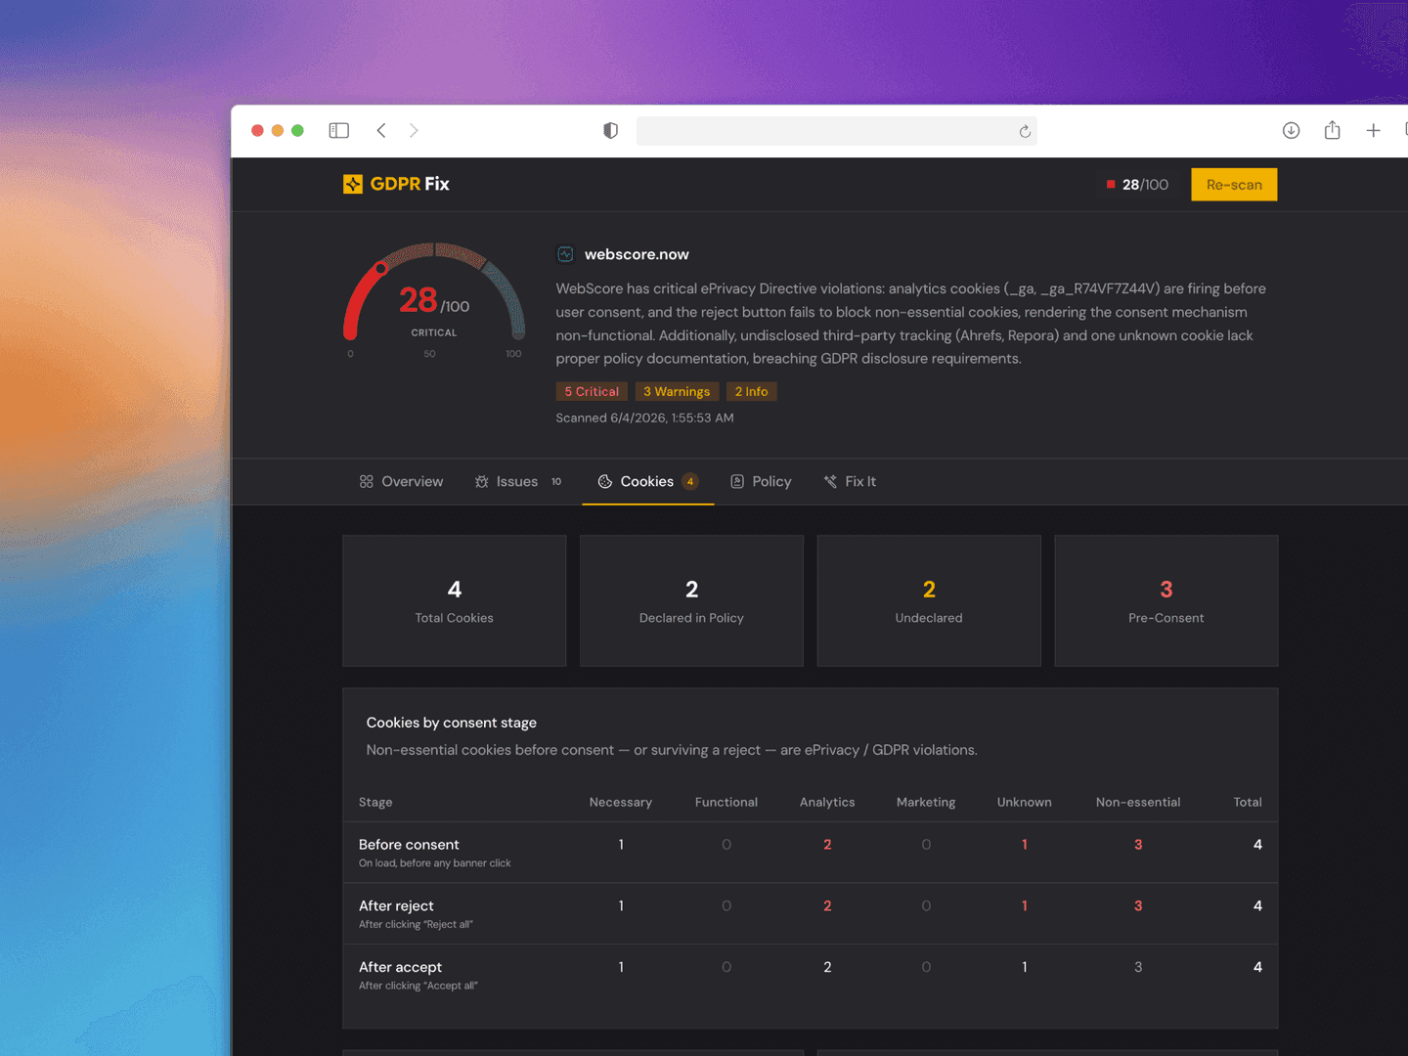Screen dimensions: 1408x1056
Task: Click the 'Unknown' column header
Action: click(1025, 802)
